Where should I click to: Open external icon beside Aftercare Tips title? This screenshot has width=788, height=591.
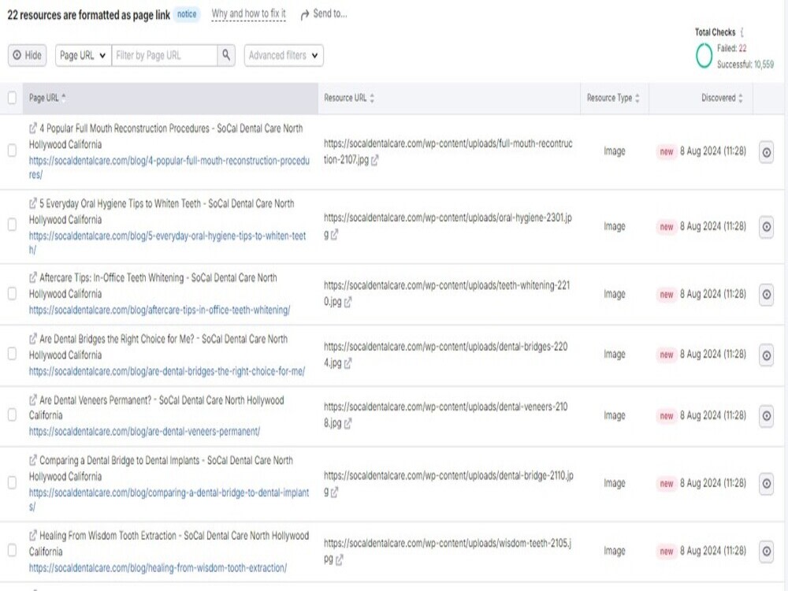pyautogui.click(x=33, y=277)
